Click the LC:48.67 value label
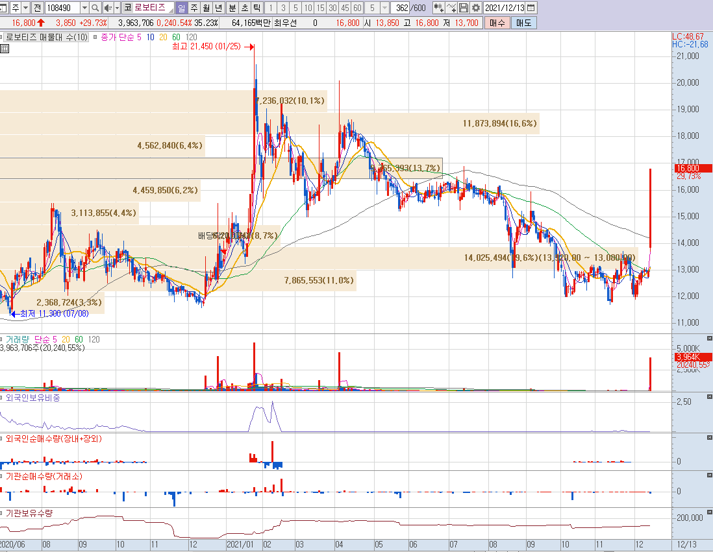713x552 pixels. (688, 36)
